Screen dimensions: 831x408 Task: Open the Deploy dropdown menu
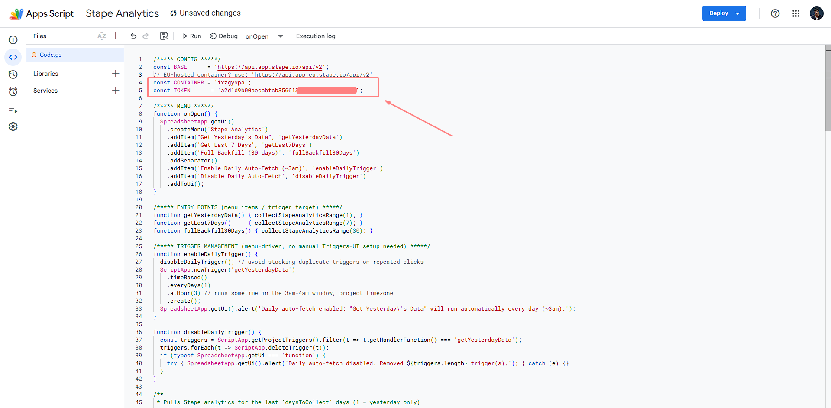[724, 13]
